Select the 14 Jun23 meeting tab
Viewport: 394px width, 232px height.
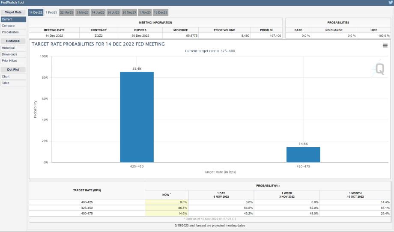98,12
